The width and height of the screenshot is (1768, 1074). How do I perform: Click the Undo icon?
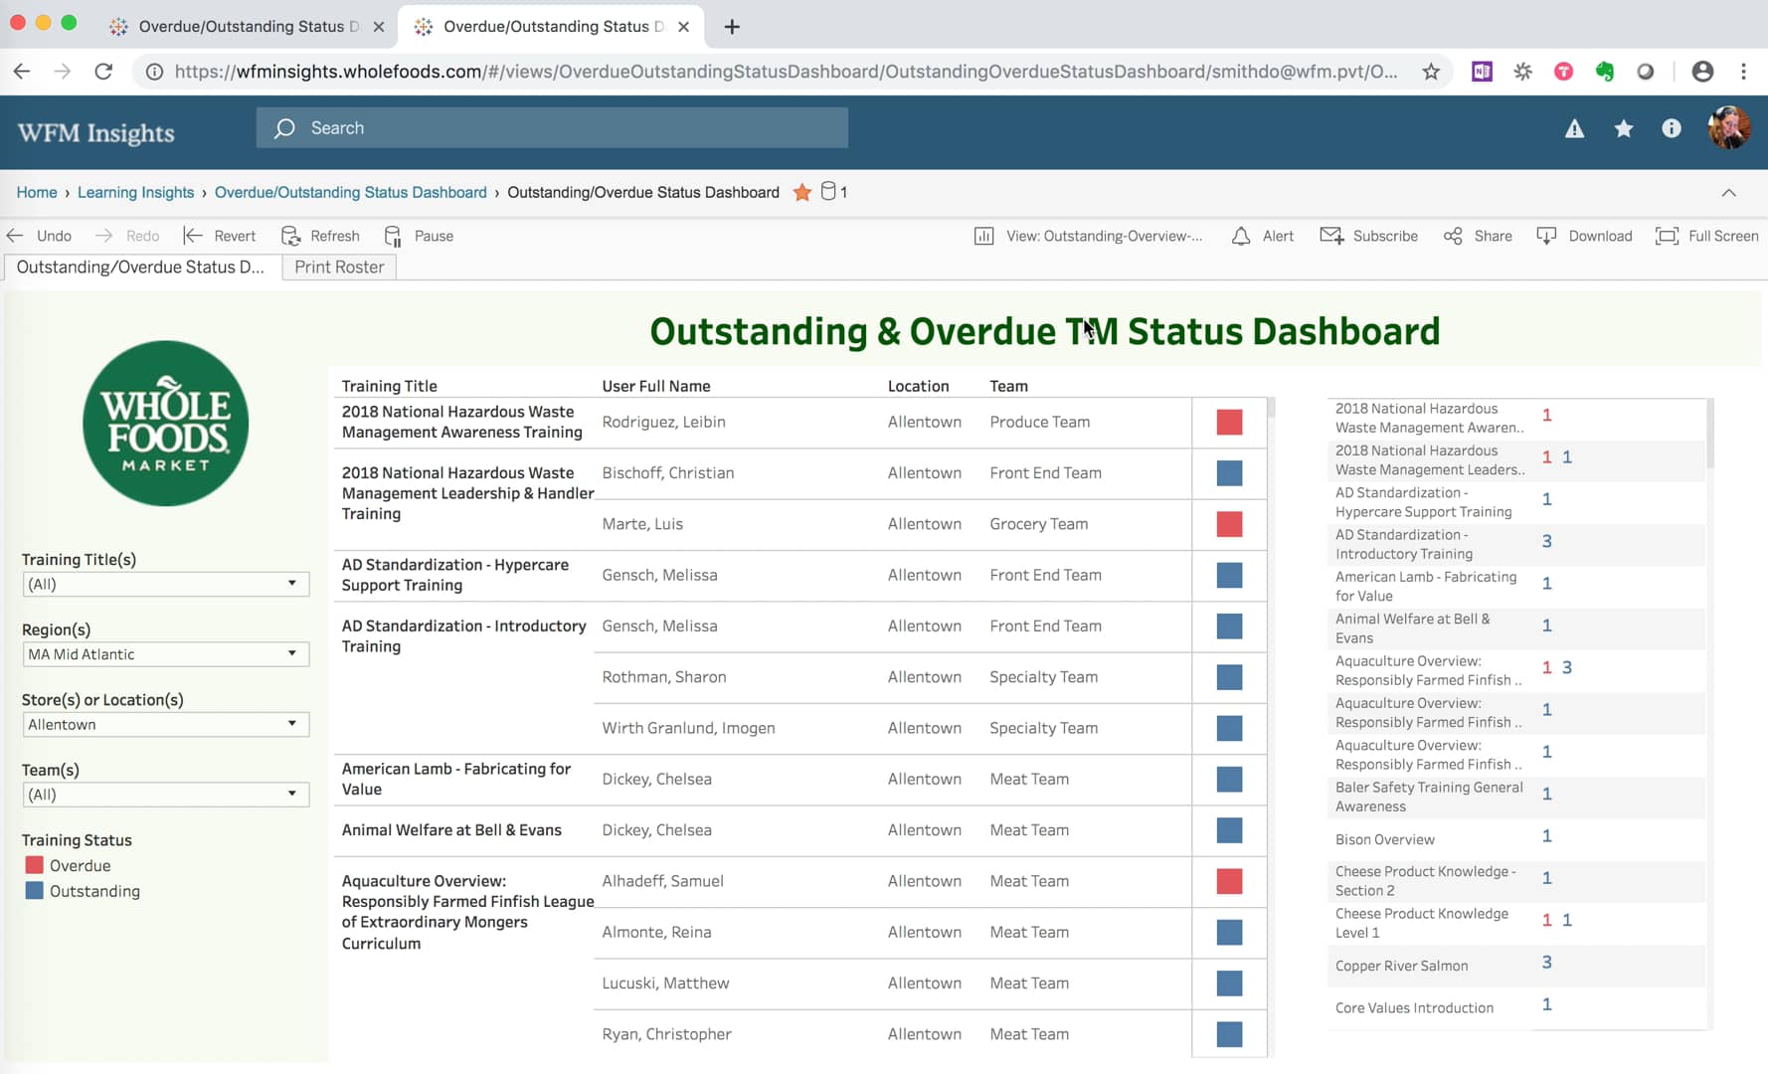click(x=15, y=236)
